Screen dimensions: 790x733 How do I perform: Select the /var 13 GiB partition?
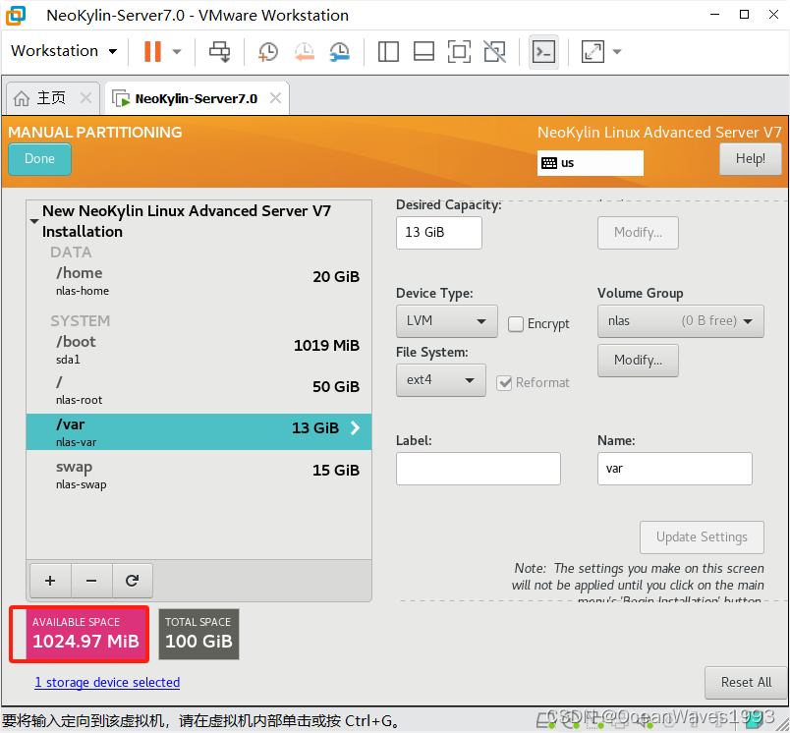click(x=199, y=431)
